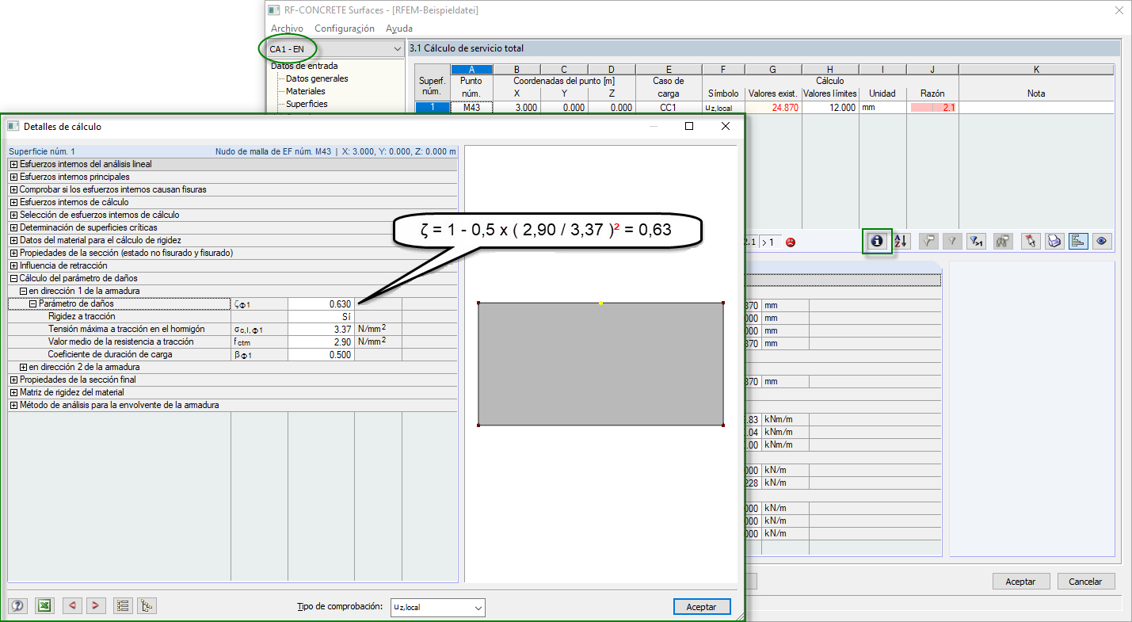The width and height of the screenshot is (1132, 622).
Task: Open calculation details info button
Action: click(877, 242)
